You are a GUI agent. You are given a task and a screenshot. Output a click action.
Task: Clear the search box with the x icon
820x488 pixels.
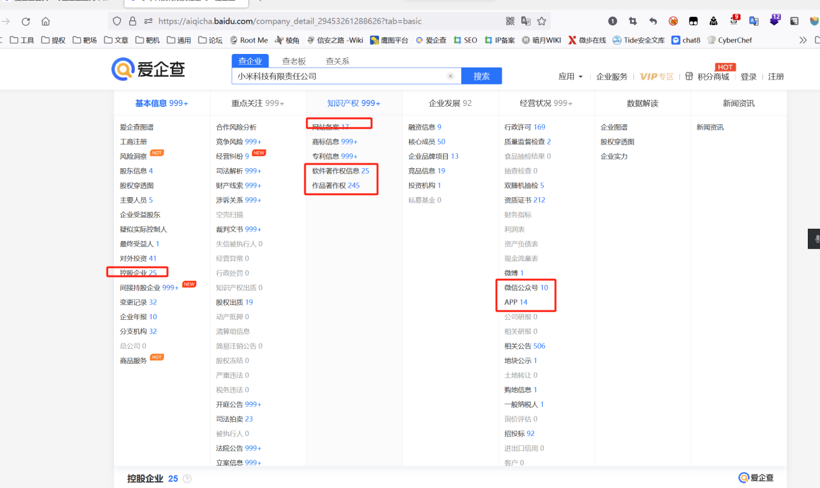tap(450, 76)
